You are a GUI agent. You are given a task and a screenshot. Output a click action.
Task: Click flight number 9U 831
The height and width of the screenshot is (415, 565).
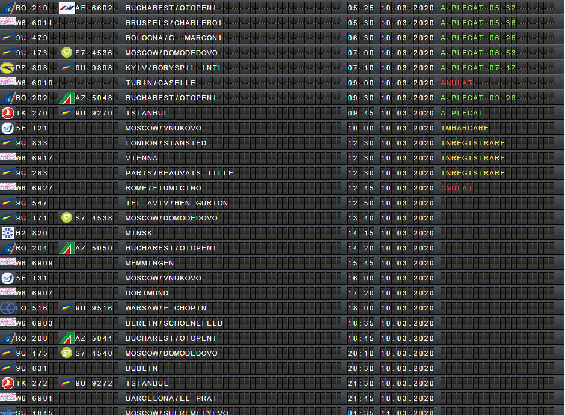click(x=32, y=368)
